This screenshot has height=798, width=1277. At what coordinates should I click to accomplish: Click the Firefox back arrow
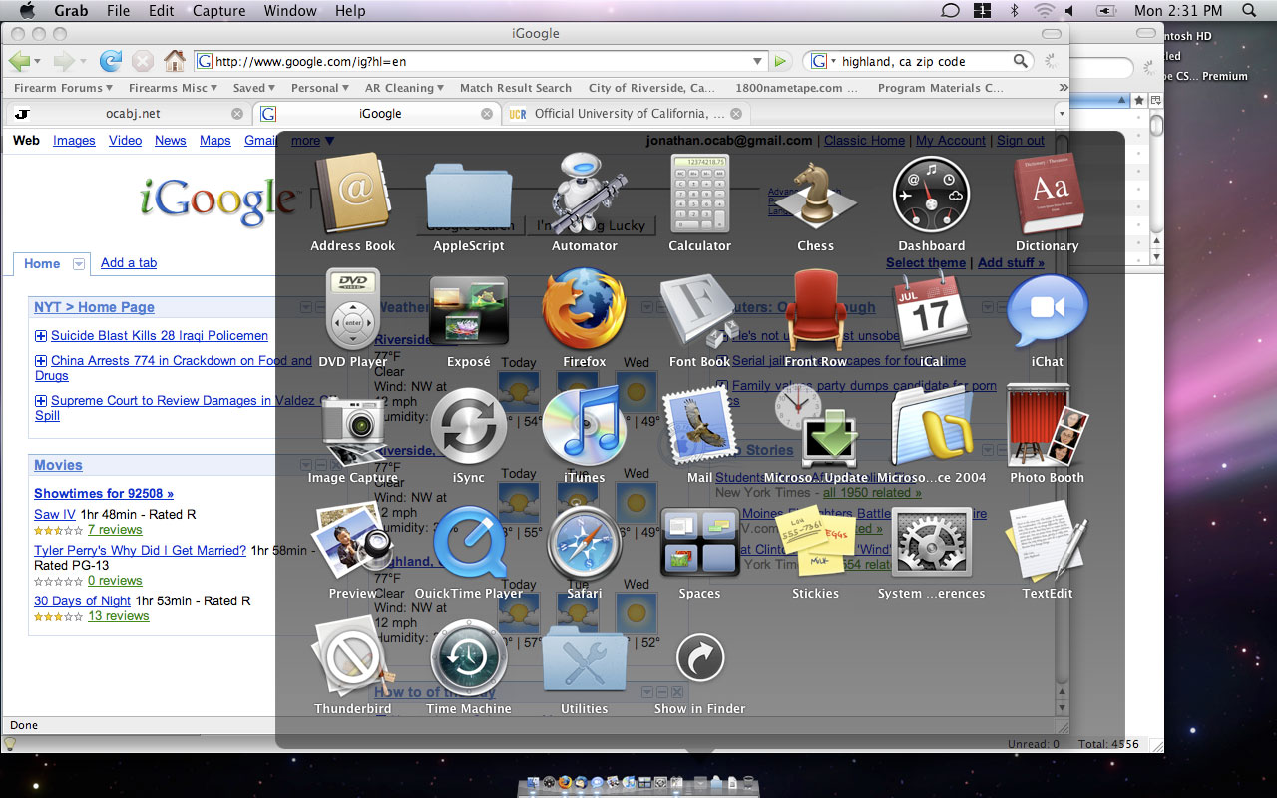19,61
